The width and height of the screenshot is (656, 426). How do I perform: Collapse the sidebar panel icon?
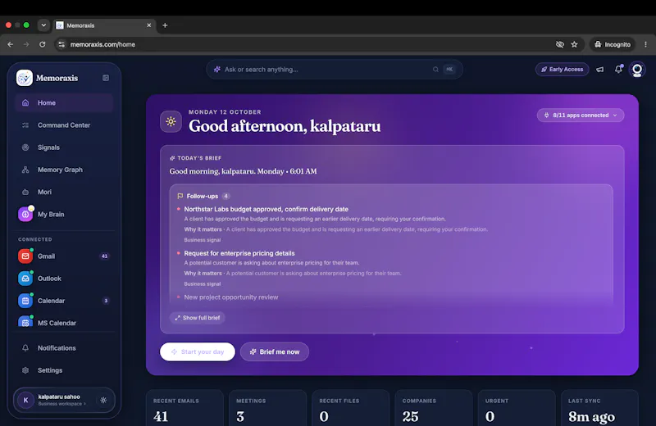[106, 78]
